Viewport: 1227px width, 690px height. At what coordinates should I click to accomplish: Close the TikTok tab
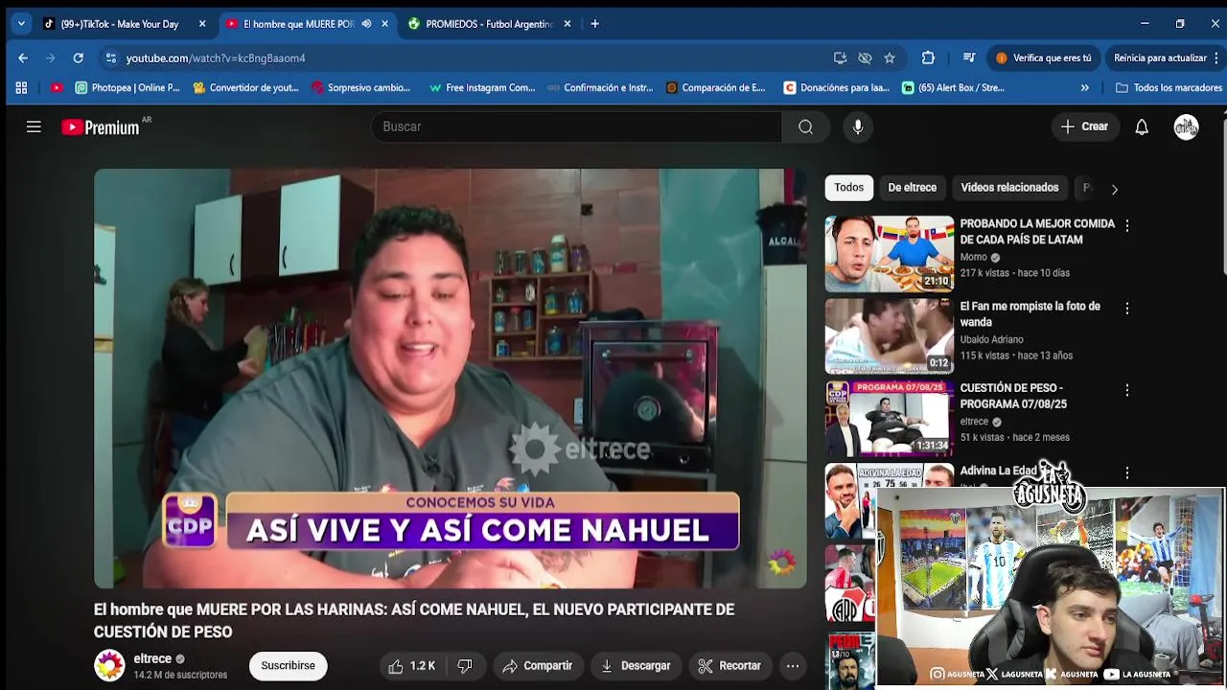click(x=202, y=24)
